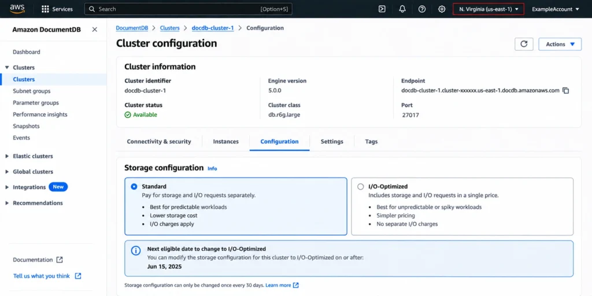Open the Services grid menu icon
The image size is (592, 296).
tap(45, 9)
